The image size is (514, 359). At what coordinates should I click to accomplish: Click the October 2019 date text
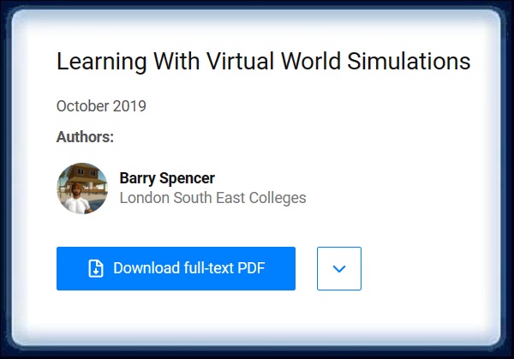tap(101, 106)
